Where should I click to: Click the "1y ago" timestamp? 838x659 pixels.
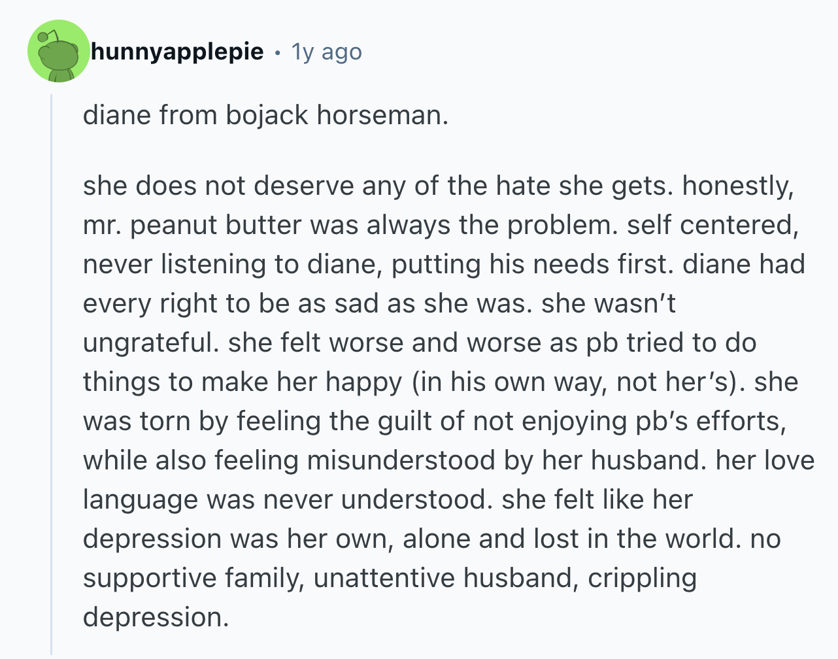tap(326, 52)
